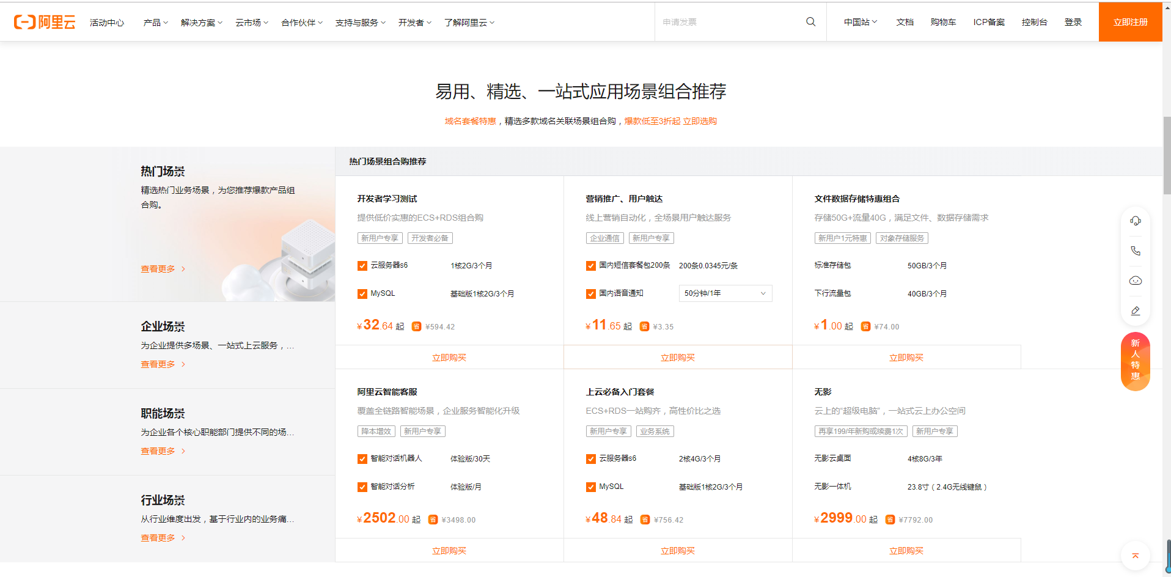1171x577 pixels.
Task: Click 立即选购 link in banner subtitle
Action: point(700,121)
